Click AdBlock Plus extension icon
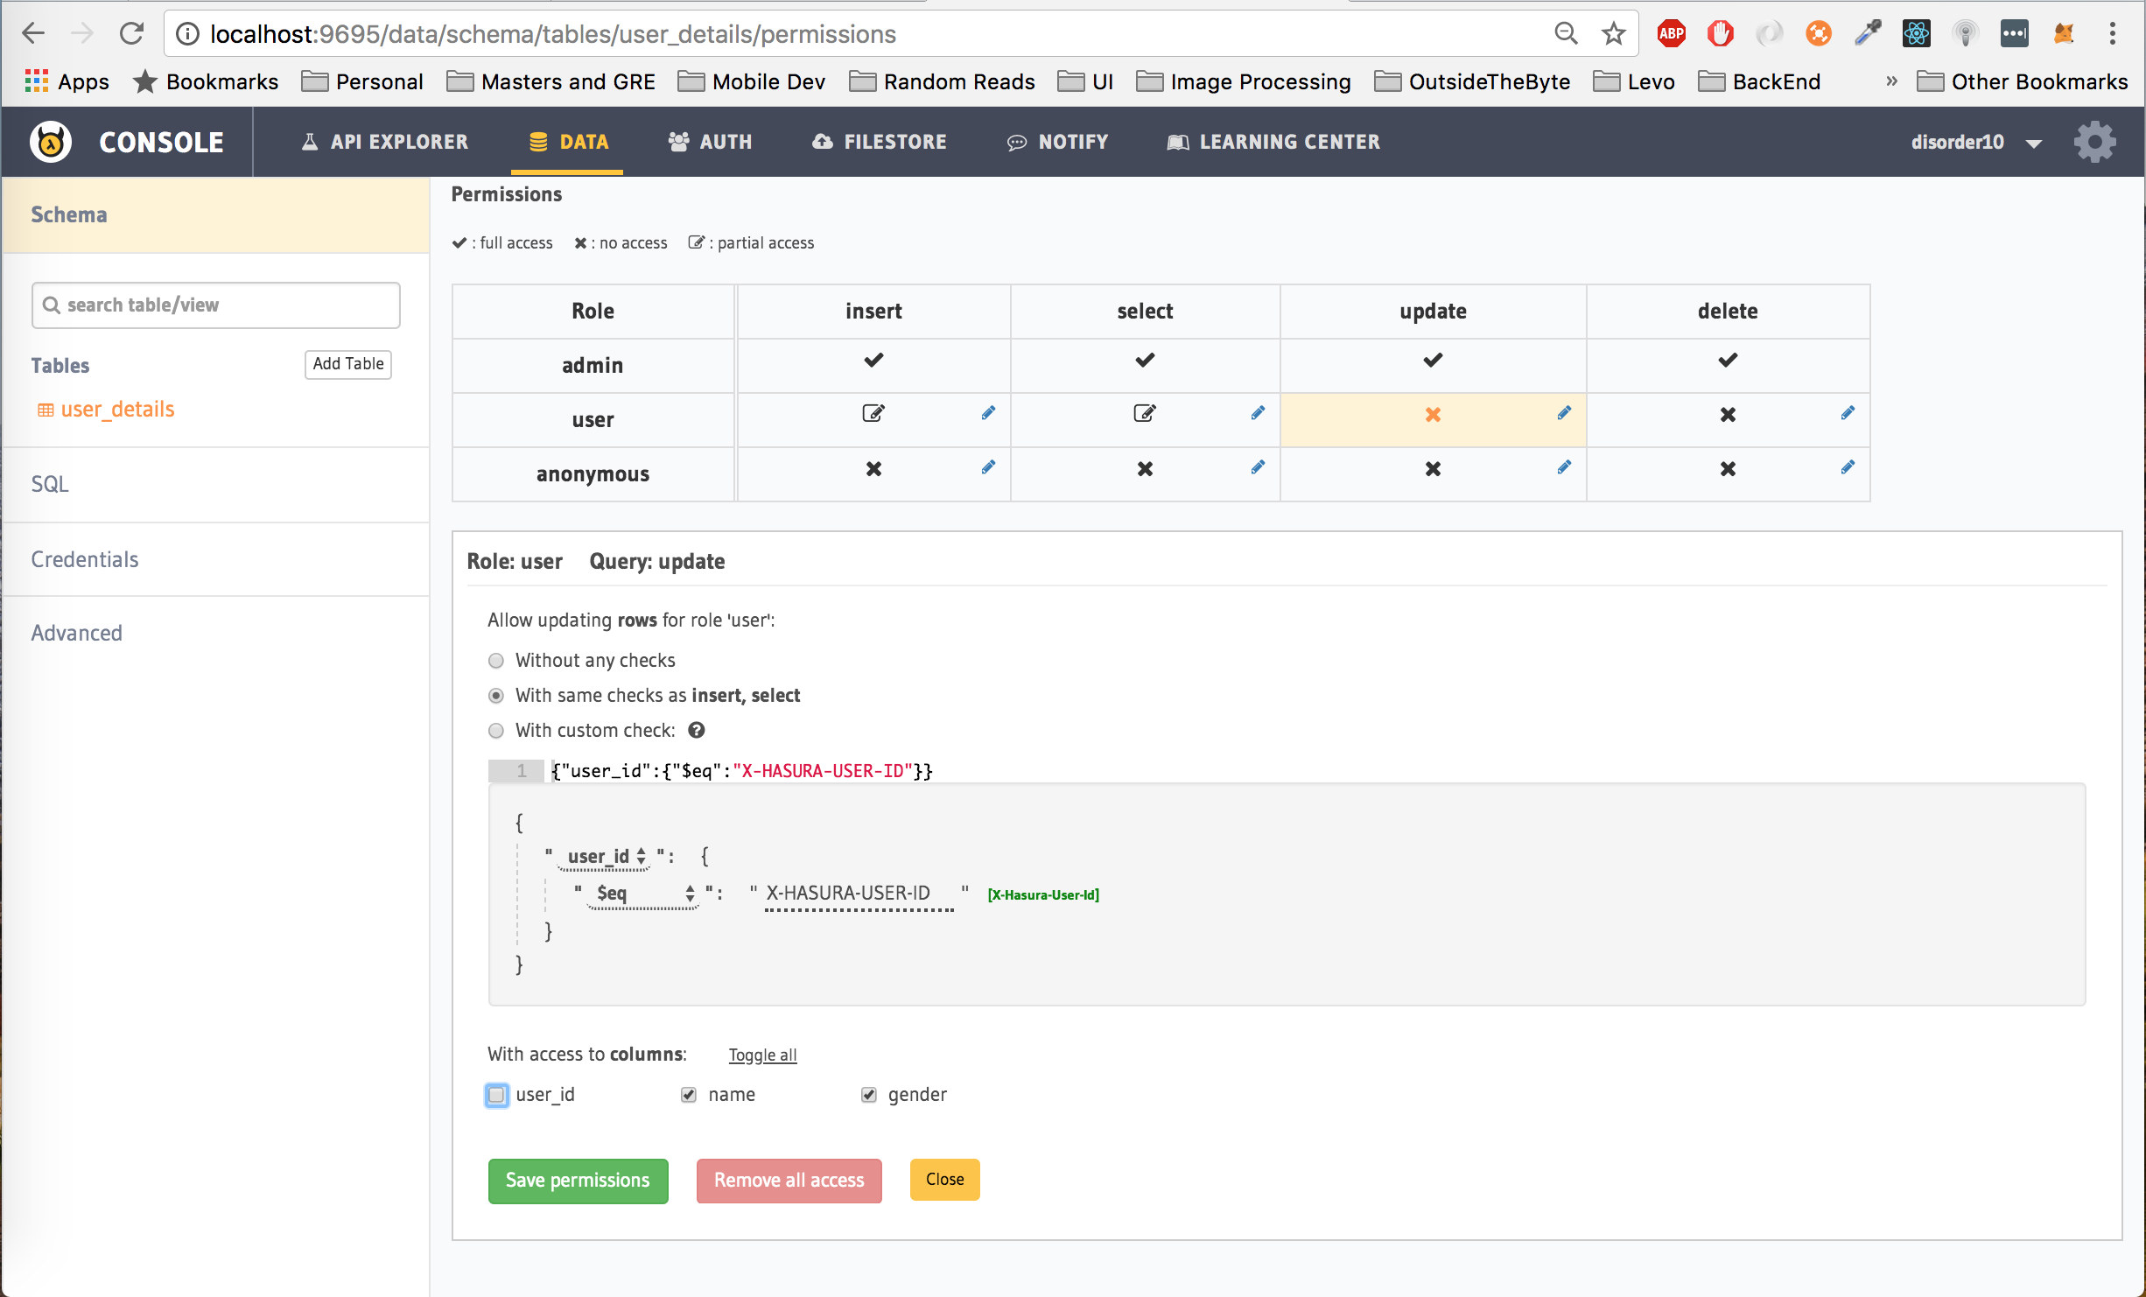The height and width of the screenshot is (1297, 2146). [1671, 34]
